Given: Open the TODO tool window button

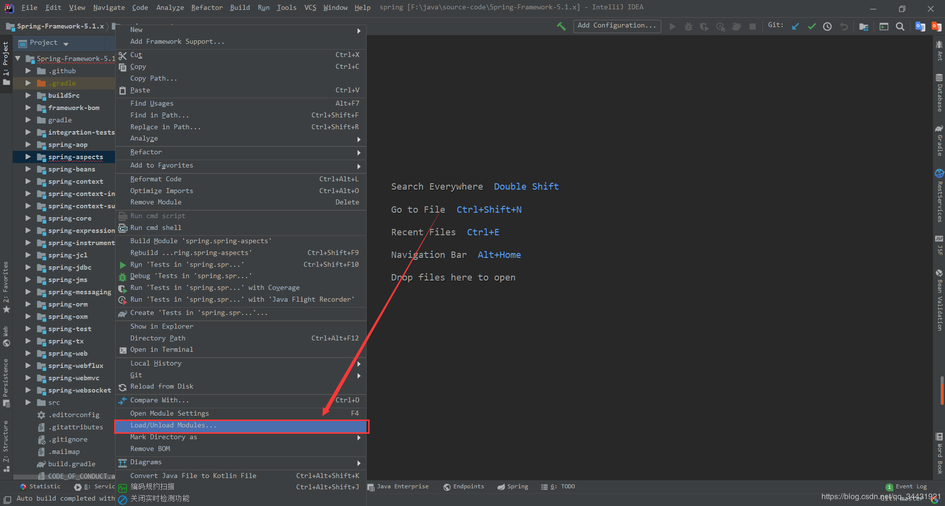Looking at the screenshot, I should pyautogui.click(x=558, y=487).
